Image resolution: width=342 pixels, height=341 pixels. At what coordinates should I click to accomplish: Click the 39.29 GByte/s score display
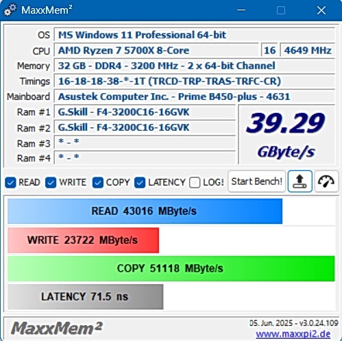[x=286, y=135]
